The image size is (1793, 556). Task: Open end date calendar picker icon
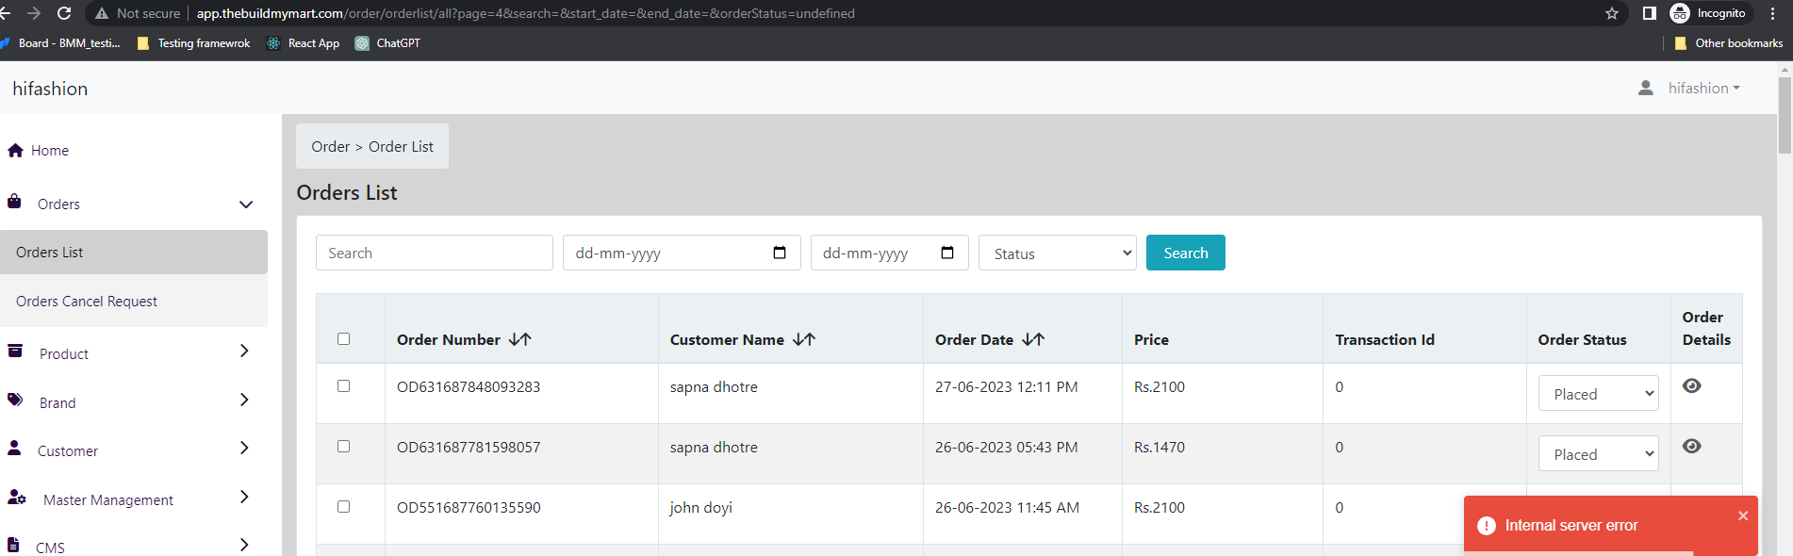(947, 253)
